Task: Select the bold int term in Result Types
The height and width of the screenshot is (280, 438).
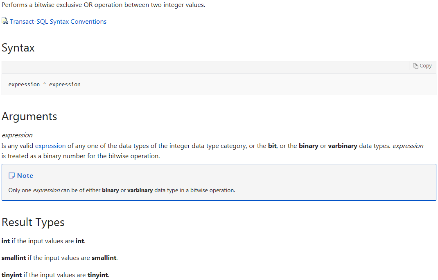Action: pos(5,241)
